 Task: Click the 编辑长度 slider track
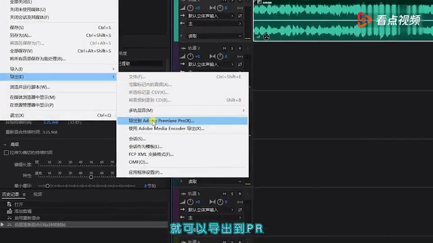(x=76, y=166)
